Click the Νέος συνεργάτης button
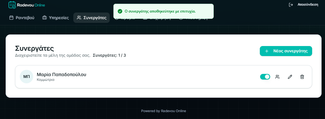This screenshot has height=119, width=325. click(x=286, y=51)
